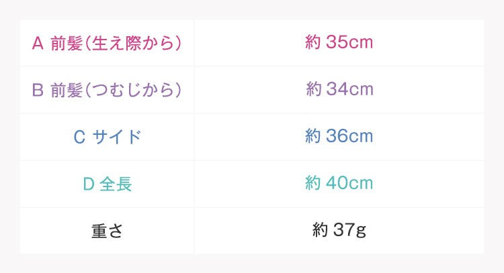The image size is (504, 273).
Task: Click the 前髪(生え際から) label cell
Action: coord(107,43)
